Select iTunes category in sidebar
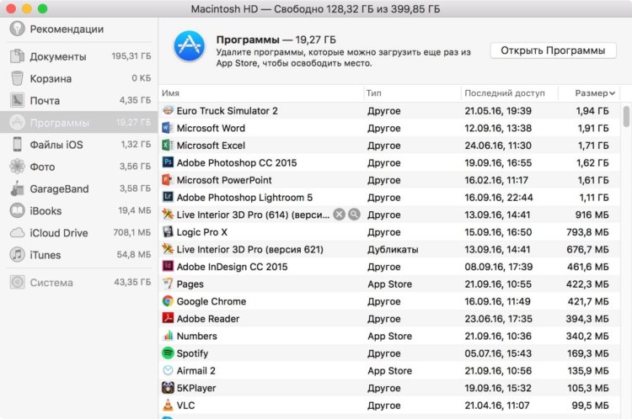The height and width of the screenshot is (419, 632). 80,255
